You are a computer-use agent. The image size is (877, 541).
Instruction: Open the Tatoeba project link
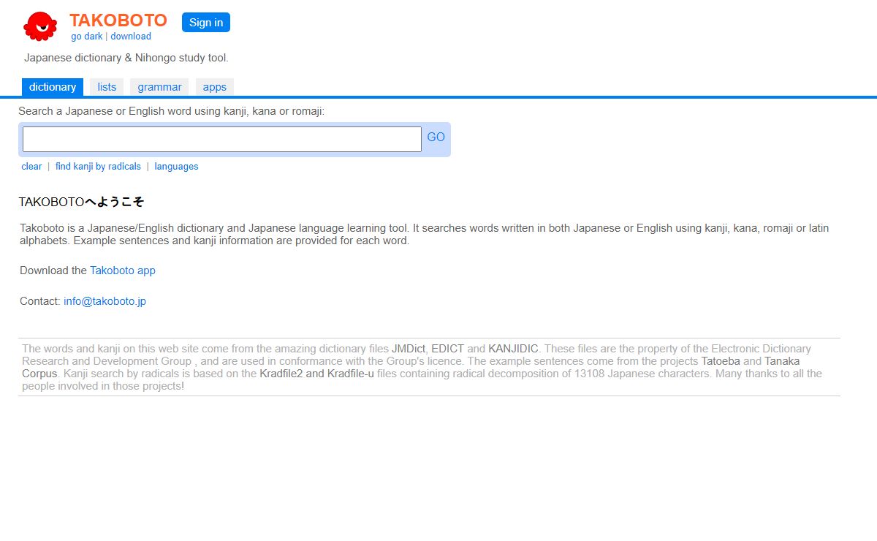click(x=721, y=361)
